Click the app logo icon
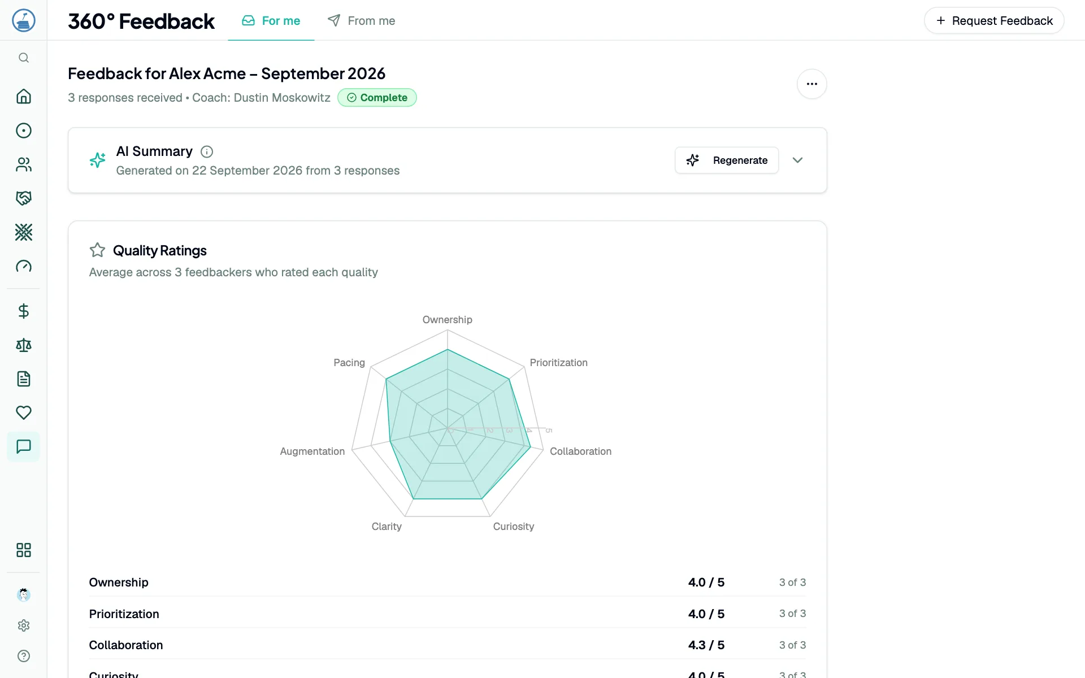 (x=24, y=20)
